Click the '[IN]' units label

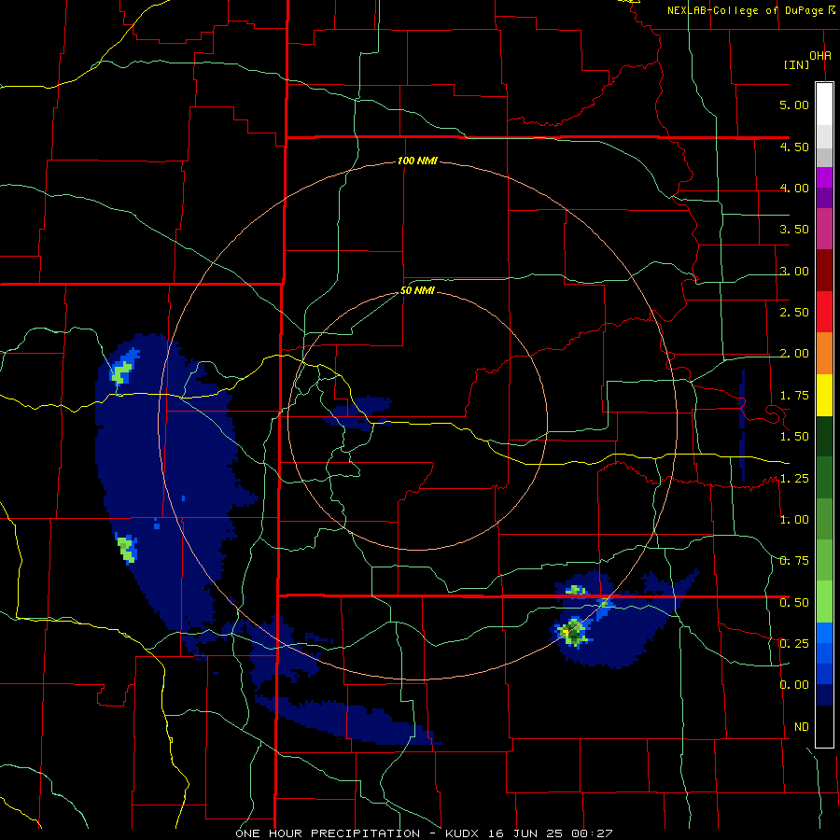point(796,64)
